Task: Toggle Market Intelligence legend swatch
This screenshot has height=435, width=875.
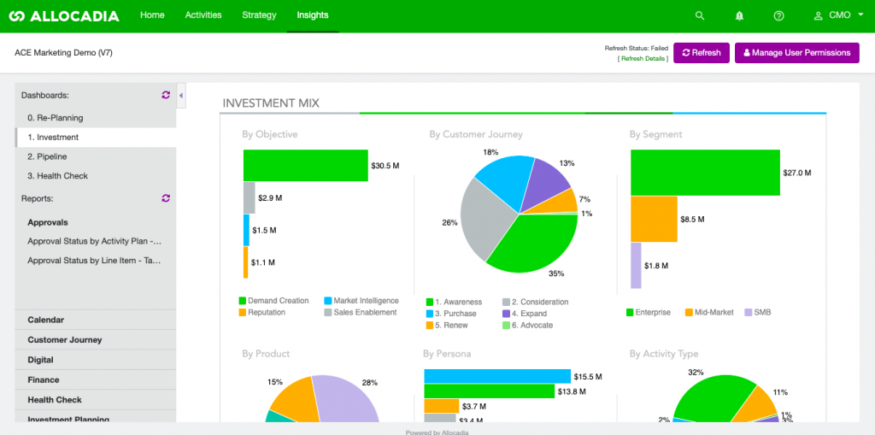Action: click(x=328, y=301)
